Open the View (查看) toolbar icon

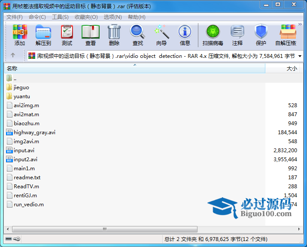[x=91, y=35]
